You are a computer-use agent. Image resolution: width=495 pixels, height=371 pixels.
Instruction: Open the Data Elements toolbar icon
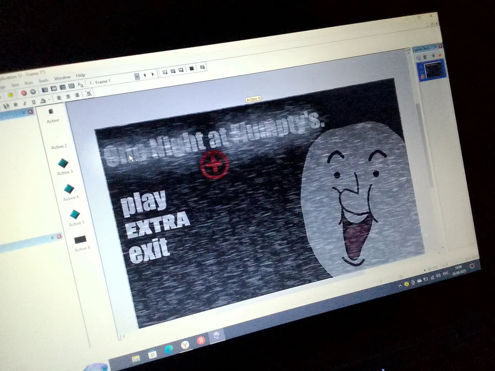pyautogui.click(x=80, y=85)
